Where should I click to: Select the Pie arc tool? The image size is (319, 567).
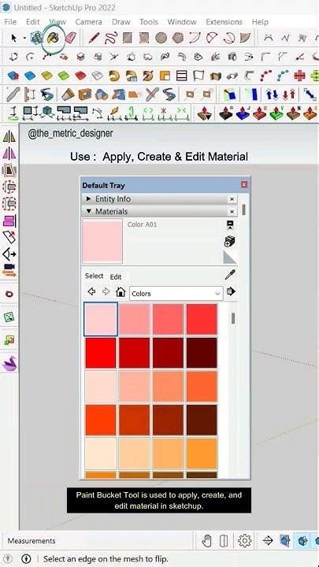coord(245,38)
